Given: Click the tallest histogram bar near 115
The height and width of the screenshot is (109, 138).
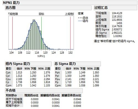Looking at the screenshot, I should coord(34,35).
